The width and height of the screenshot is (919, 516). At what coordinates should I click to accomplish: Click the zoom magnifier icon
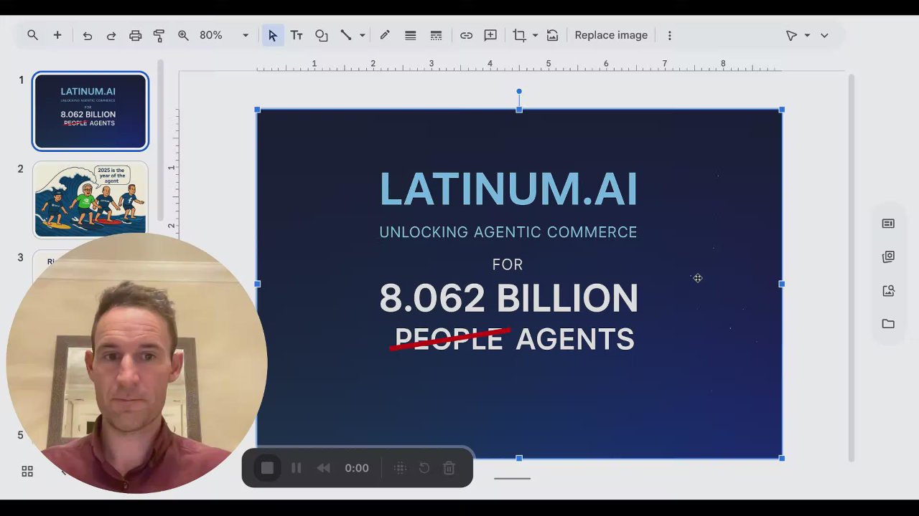184,35
